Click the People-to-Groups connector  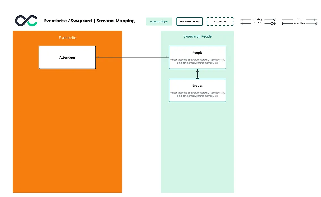[x=197, y=74]
